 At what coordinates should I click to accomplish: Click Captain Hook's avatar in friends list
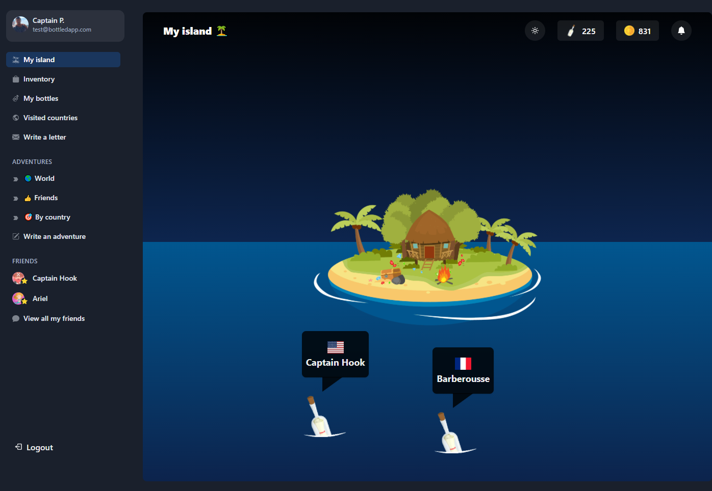click(x=19, y=278)
